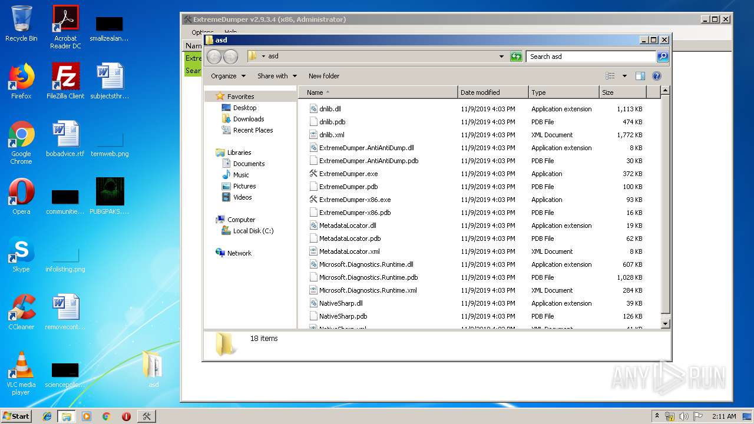
Task: Open the Share with dropdown menu
Action: [x=277, y=76]
